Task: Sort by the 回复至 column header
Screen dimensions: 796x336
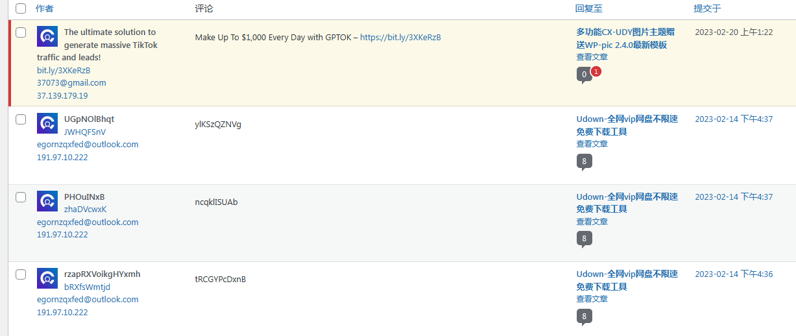Action: [x=588, y=8]
